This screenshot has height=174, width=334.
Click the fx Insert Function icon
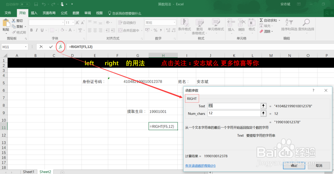(x=60, y=47)
